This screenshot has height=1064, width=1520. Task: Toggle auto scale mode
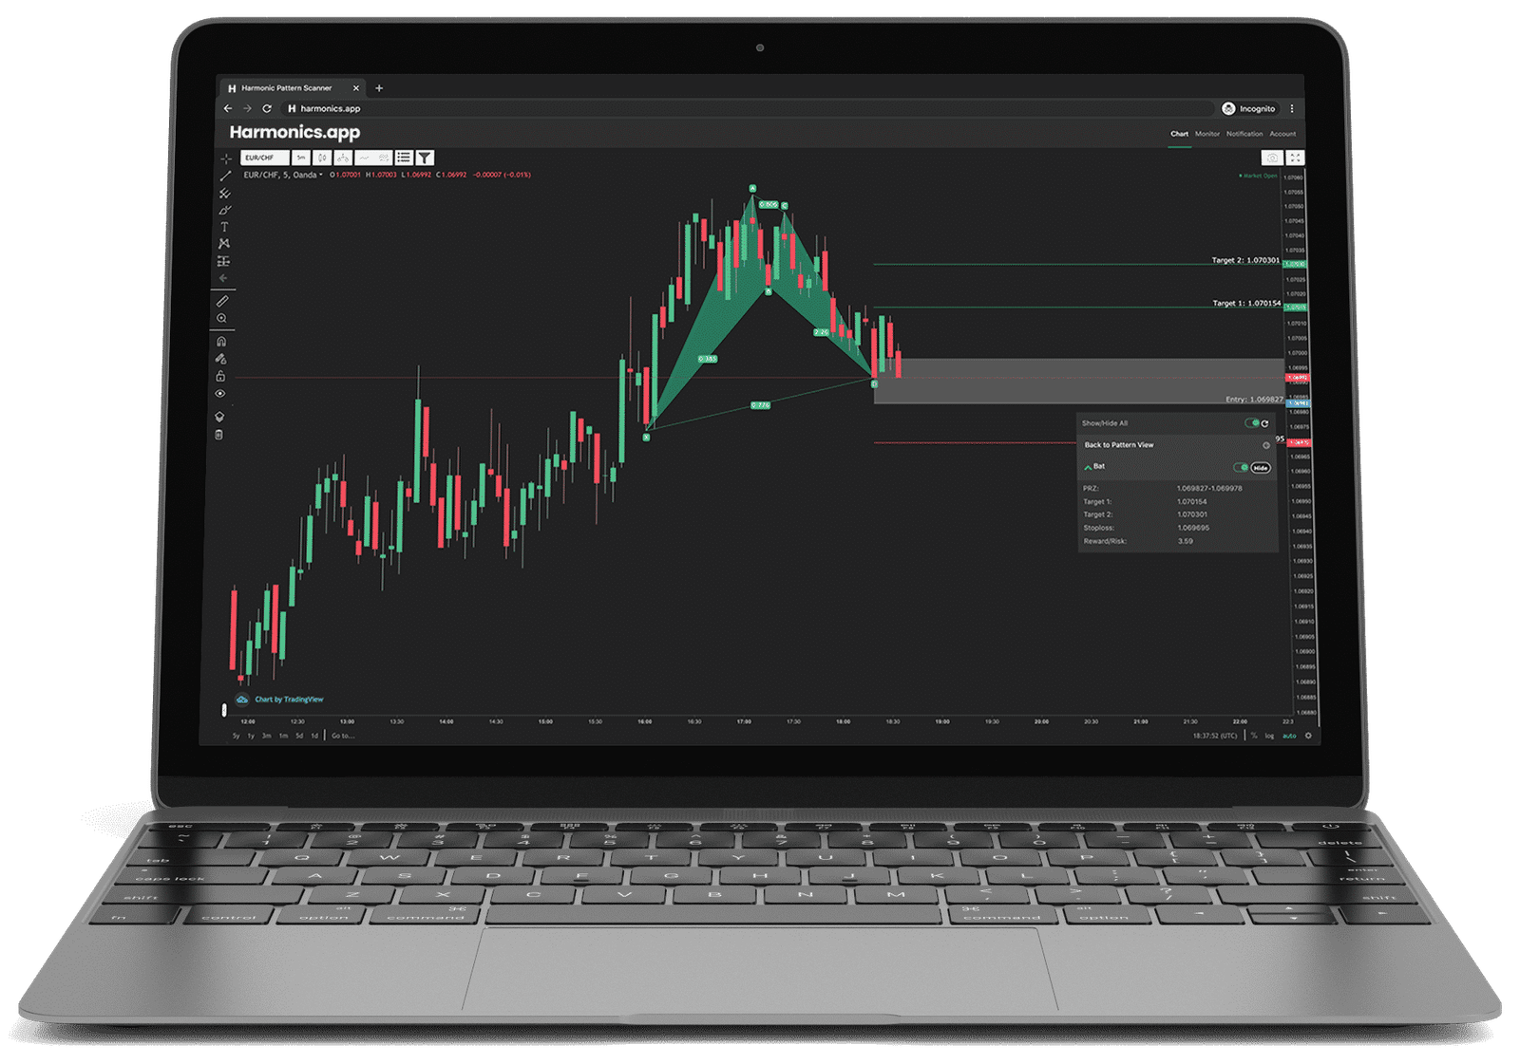[1289, 736]
